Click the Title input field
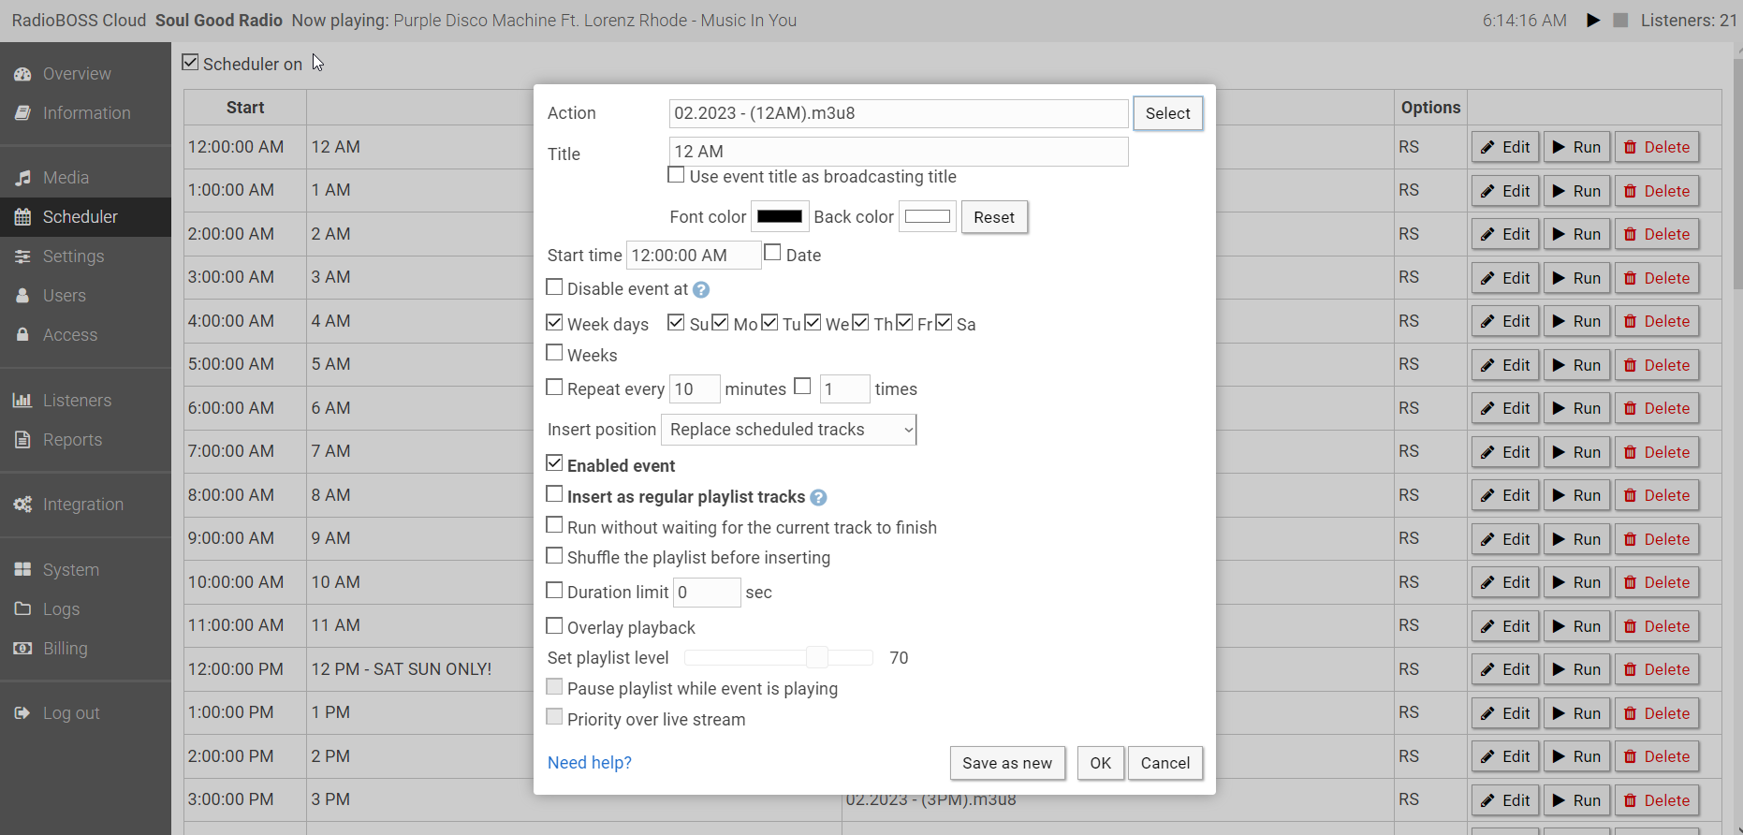The image size is (1743, 835). pyautogui.click(x=899, y=152)
